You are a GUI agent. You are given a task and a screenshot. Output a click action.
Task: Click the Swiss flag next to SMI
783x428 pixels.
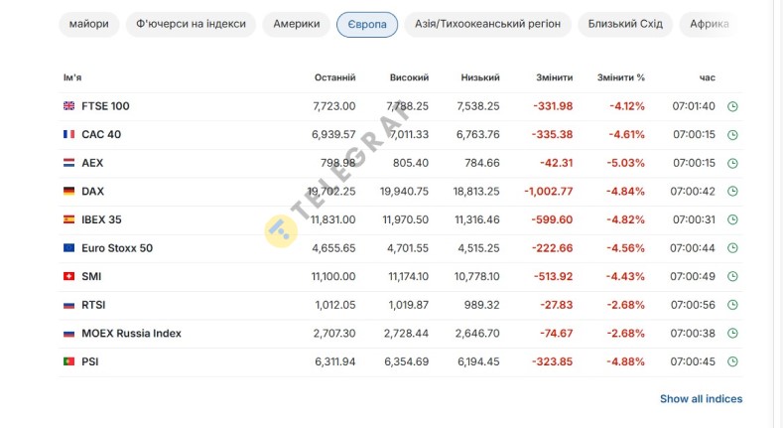[68, 276]
